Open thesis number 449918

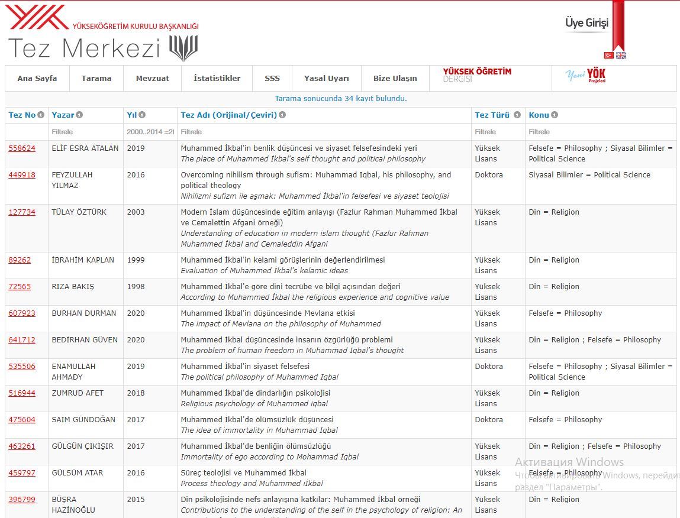pos(22,175)
